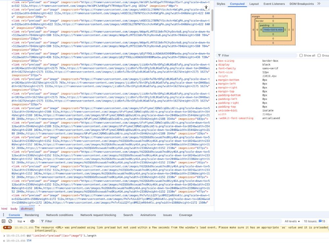Viewport: 329px width, 243px height.
Task: Click the console Filter field
Action: [160, 221]
